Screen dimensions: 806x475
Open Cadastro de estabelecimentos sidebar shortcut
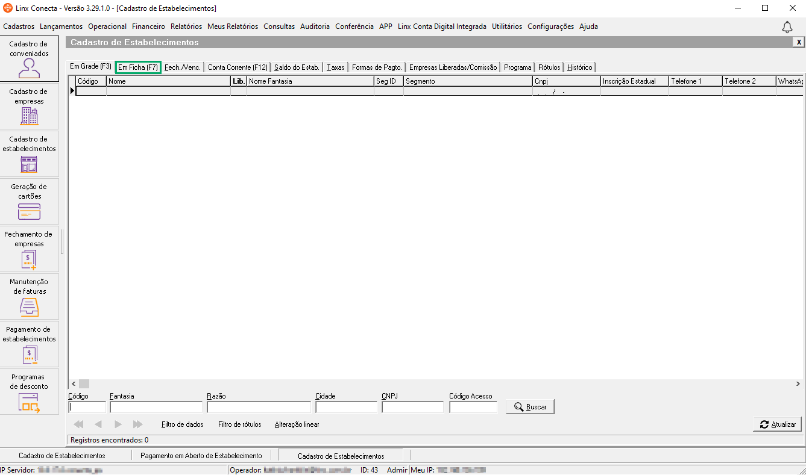click(x=29, y=154)
